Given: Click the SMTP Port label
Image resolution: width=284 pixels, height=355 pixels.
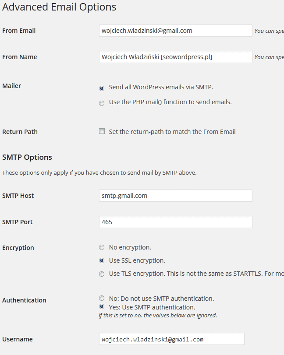Looking at the screenshot, I should (x=18, y=222).
